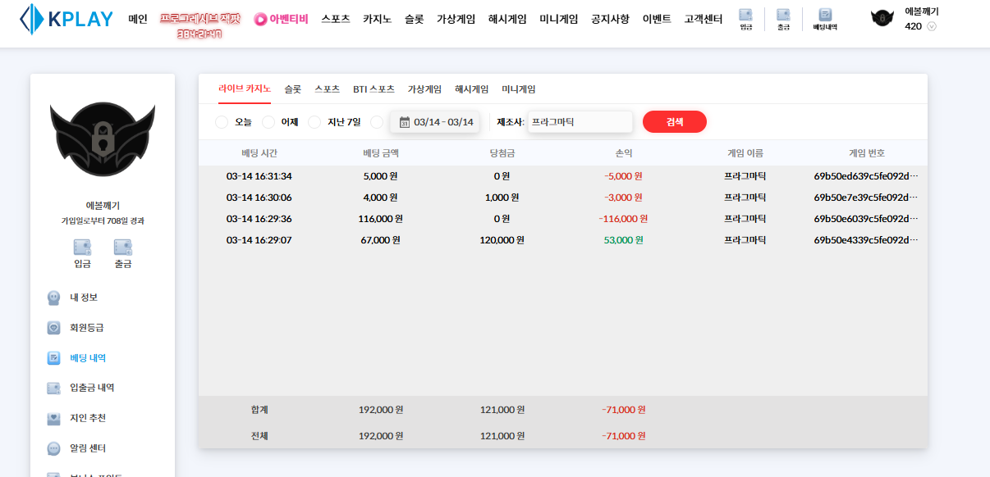
Task: Click the sidebar 입금 wallet icon
Action: (82, 248)
